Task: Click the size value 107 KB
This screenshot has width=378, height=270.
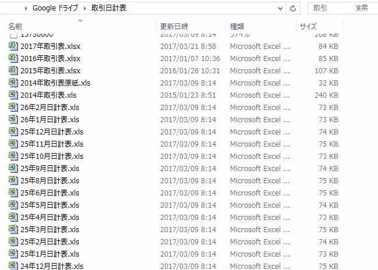Action: 326,71
